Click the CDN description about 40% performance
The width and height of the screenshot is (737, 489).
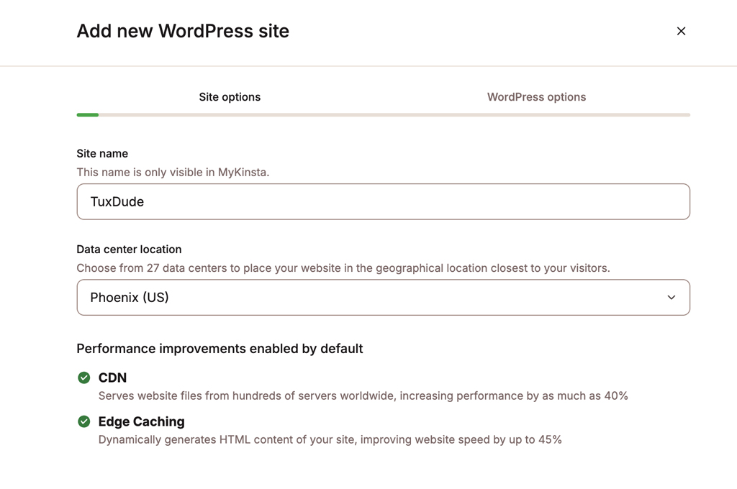point(363,396)
